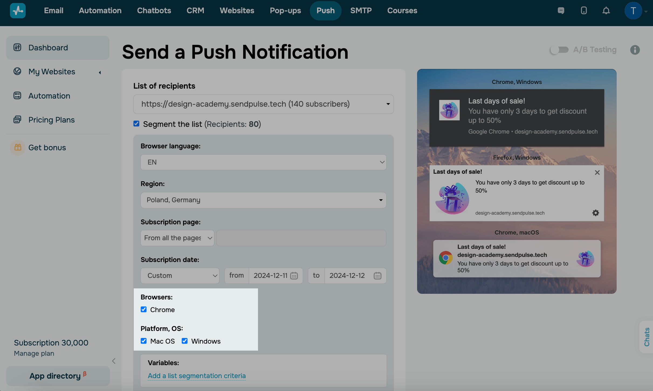Click the Chrome logo in macOS preview
The width and height of the screenshot is (653, 391).
point(446,258)
